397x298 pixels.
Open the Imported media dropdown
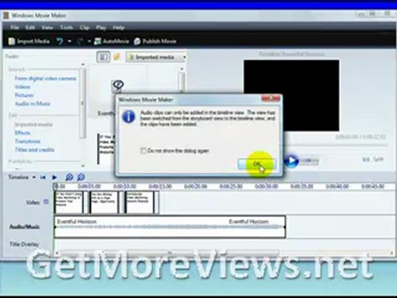(157, 57)
